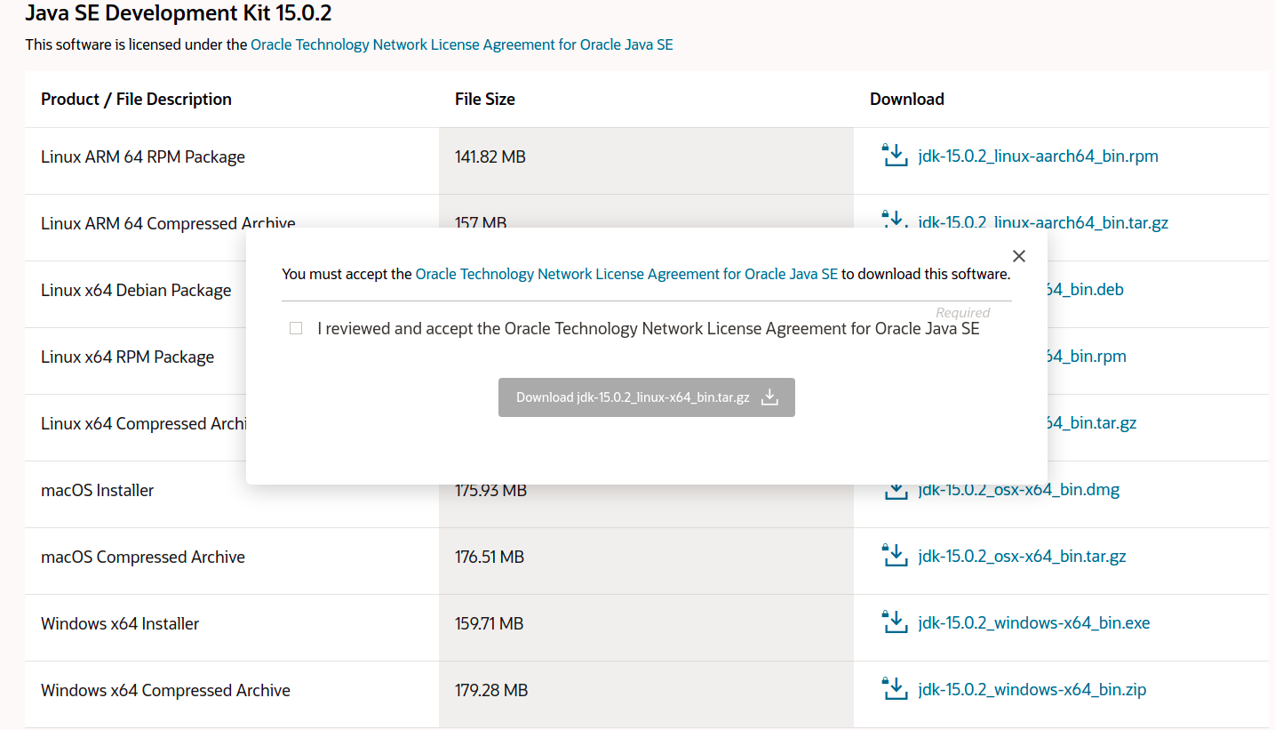The image size is (1275, 730).
Task: Download jdk-15.0.2_windows-x64_bin.exe file link
Action: (x=1034, y=623)
